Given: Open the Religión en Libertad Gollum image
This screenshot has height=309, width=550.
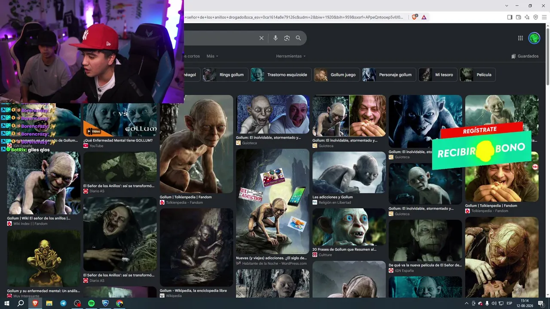Looking at the screenshot, I should [349, 172].
